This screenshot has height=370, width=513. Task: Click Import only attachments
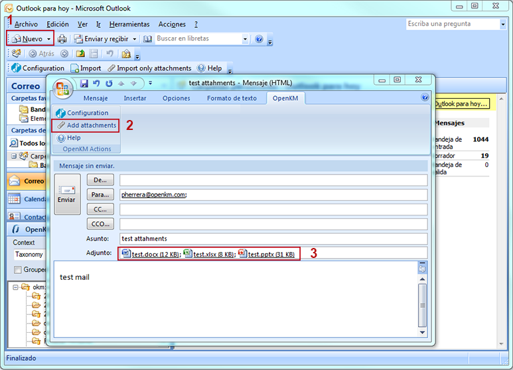[x=149, y=68]
